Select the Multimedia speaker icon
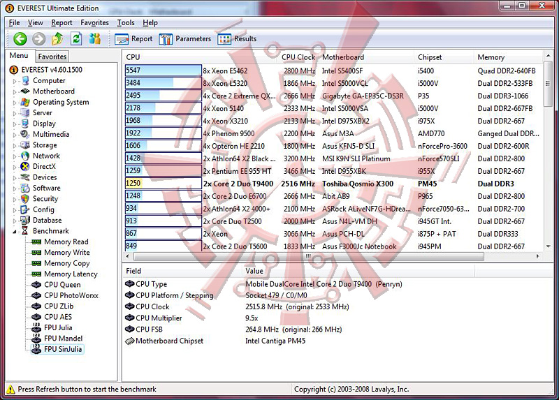 point(25,134)
